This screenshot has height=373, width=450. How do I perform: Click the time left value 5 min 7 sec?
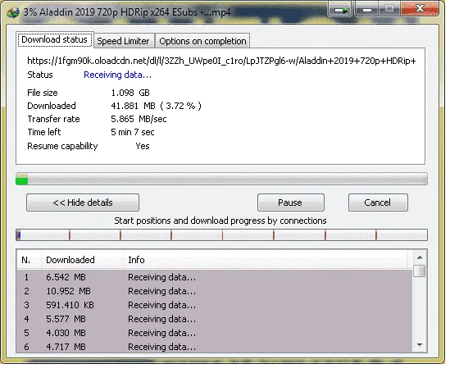(x=133, y=132)
